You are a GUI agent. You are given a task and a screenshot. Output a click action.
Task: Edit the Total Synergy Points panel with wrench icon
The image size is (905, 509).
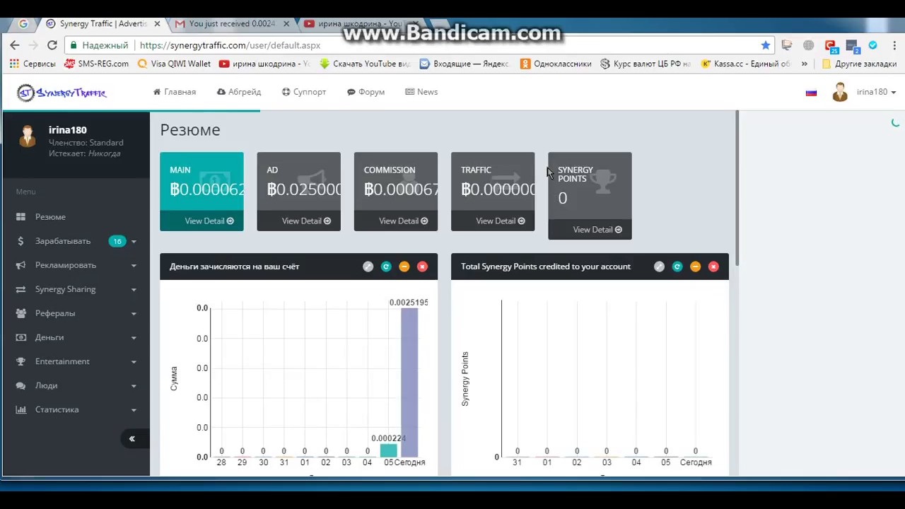659,267
